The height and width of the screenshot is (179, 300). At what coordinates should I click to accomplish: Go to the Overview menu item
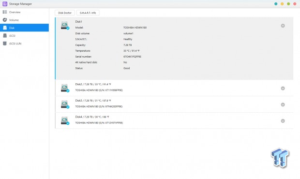coord(24,12)
